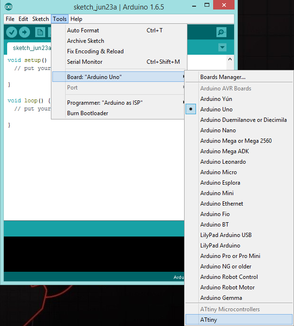Select Arduino Micro board

[x=239, y=172]
